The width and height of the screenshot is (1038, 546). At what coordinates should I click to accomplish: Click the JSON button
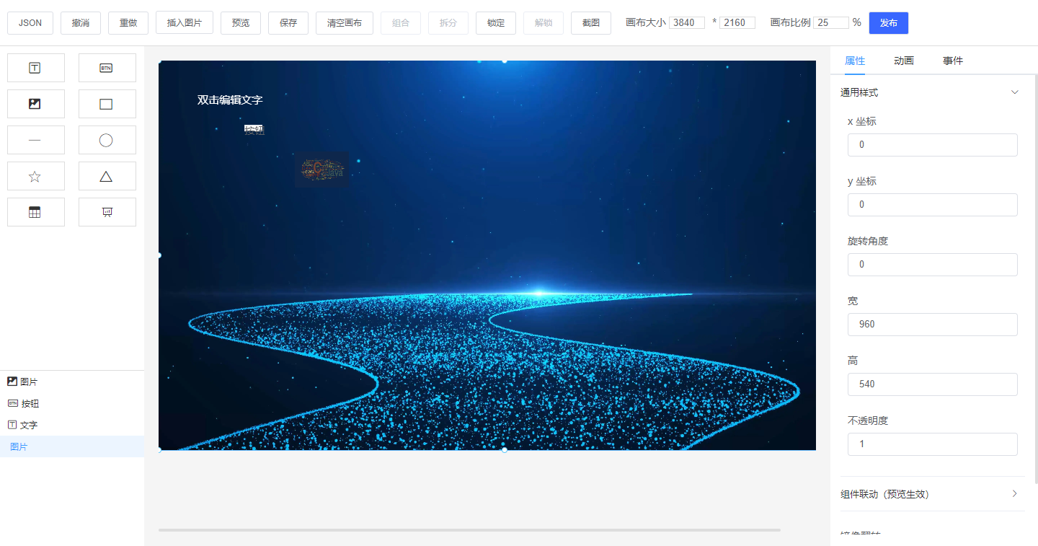tap(30, 23)
